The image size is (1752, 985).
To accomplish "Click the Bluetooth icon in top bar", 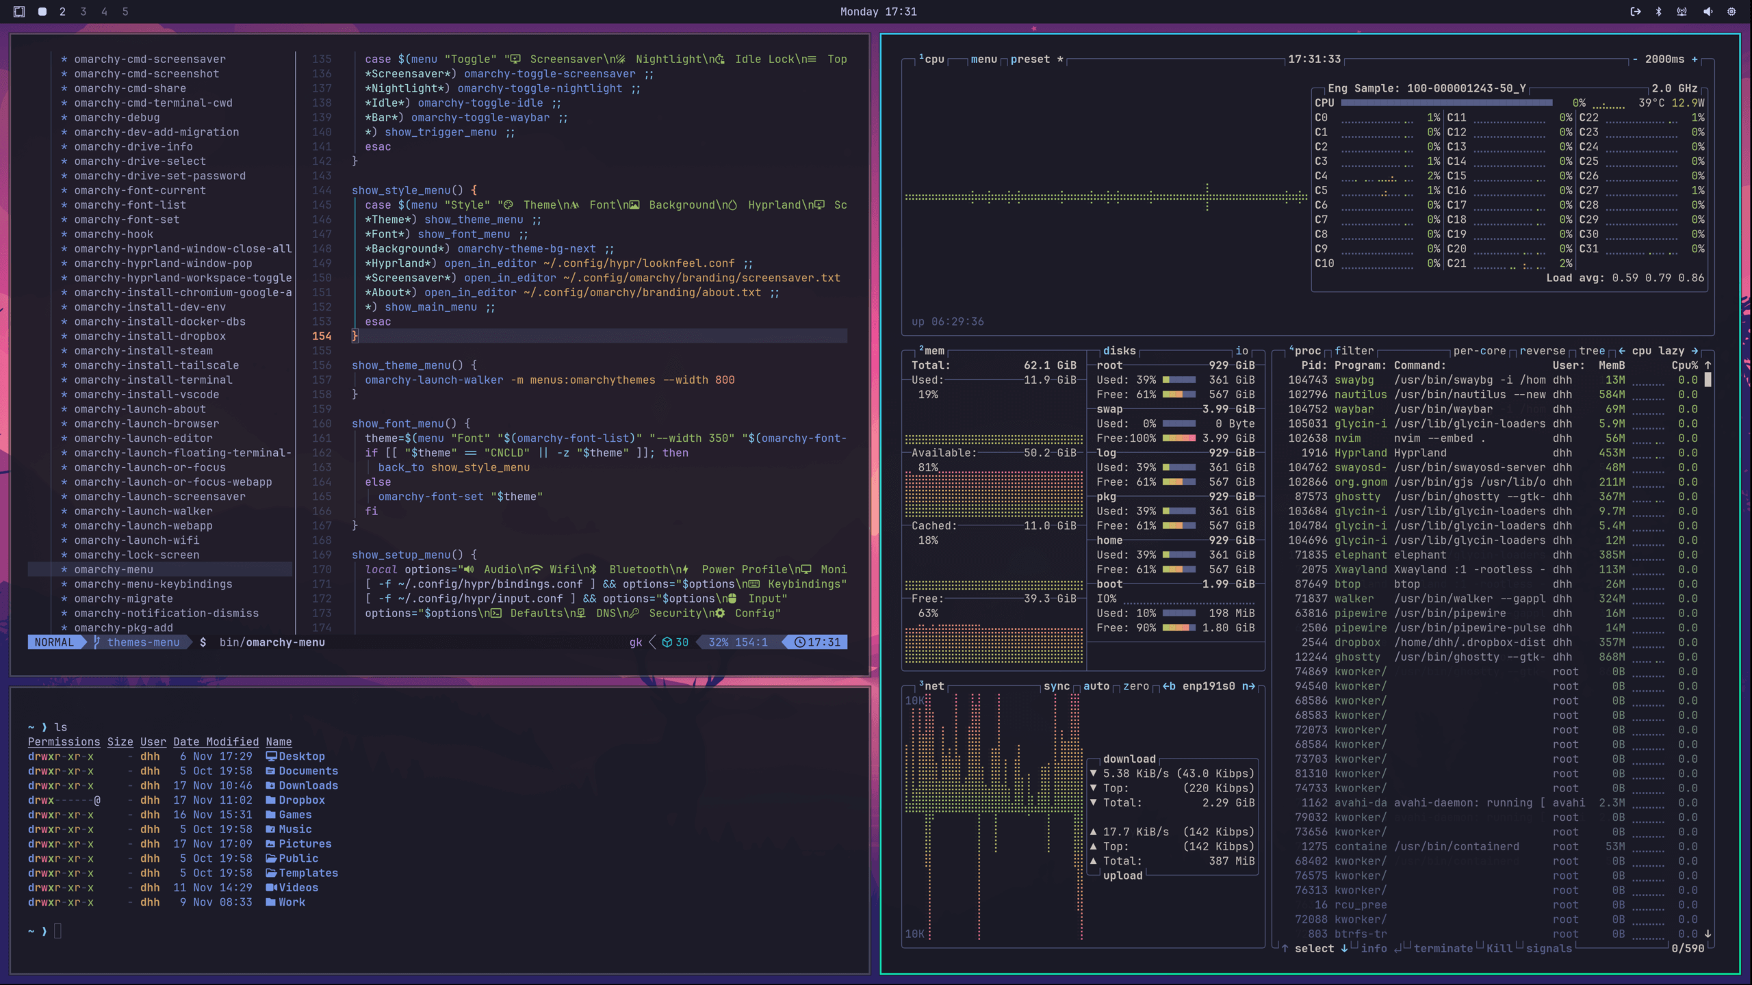I will 1658,12.
